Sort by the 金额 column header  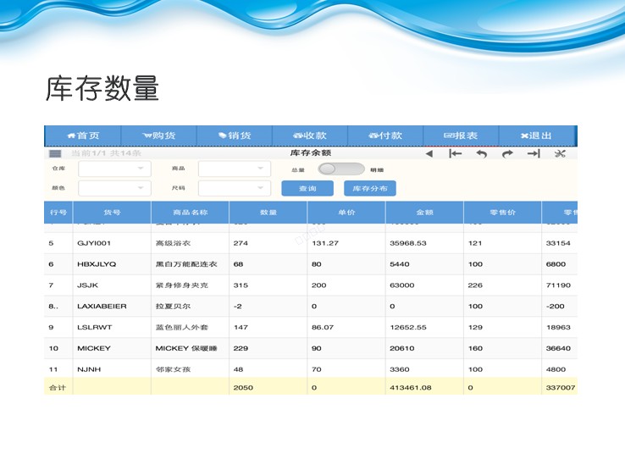pyautogui.click(x=424, y=213)
